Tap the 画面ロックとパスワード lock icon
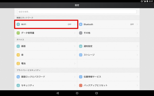This screenshot has width=154, height=96. 18,77
